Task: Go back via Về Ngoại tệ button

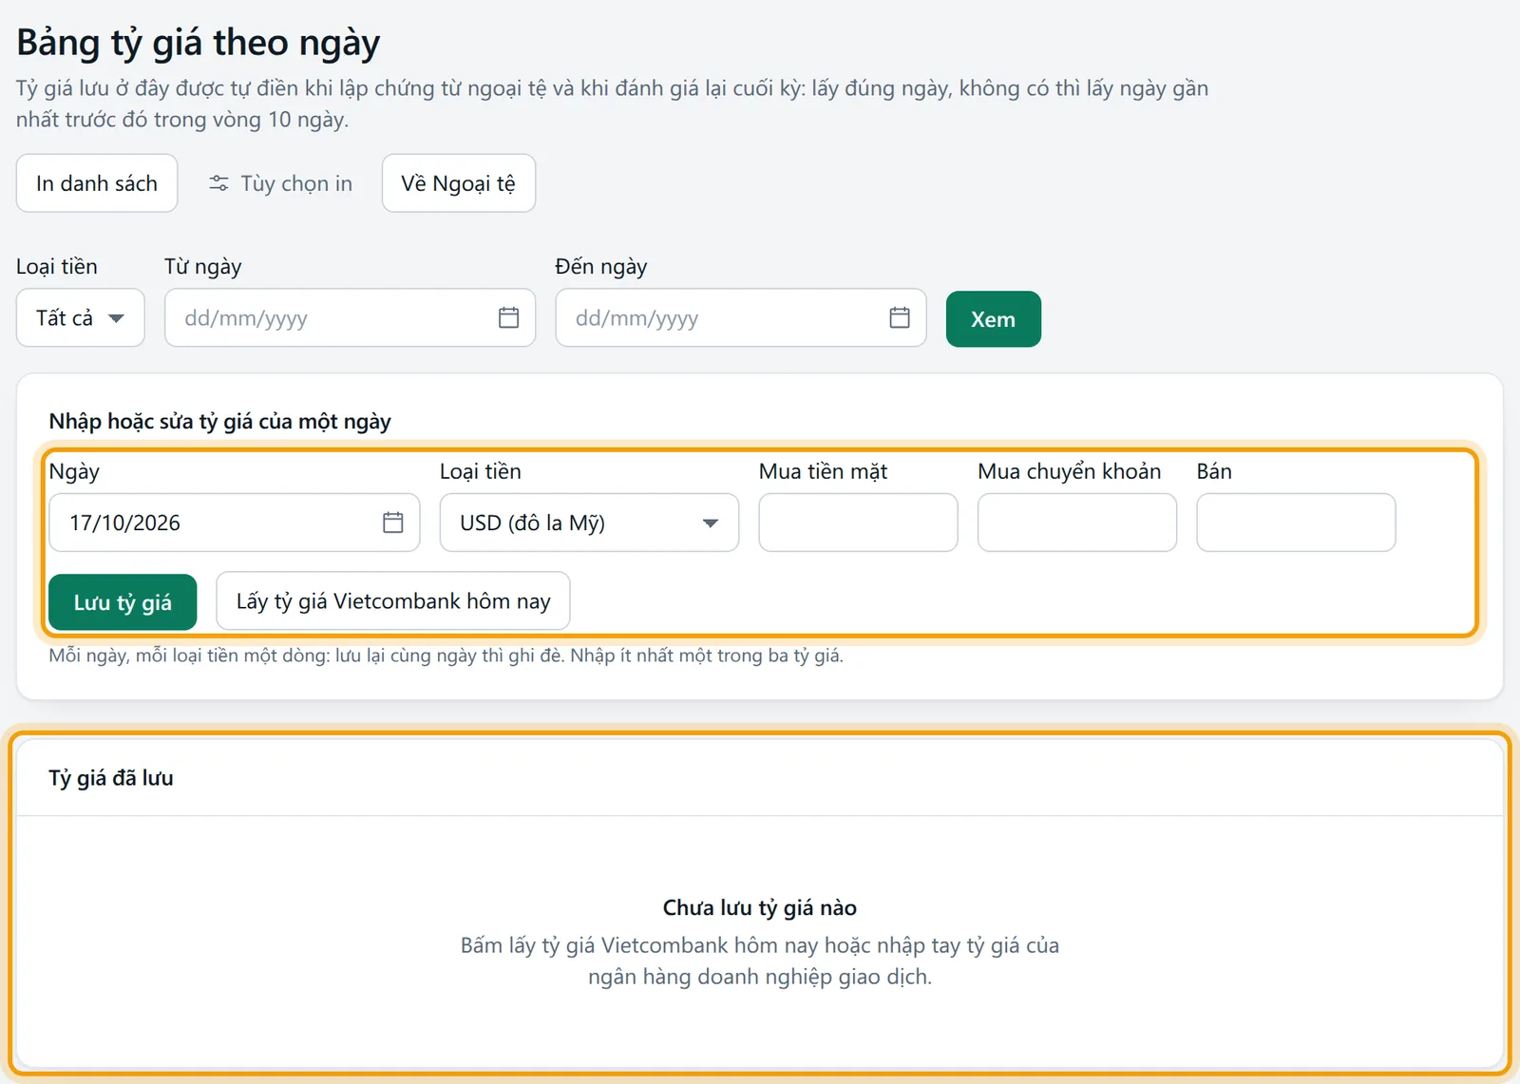Action: tap(459, 183)
